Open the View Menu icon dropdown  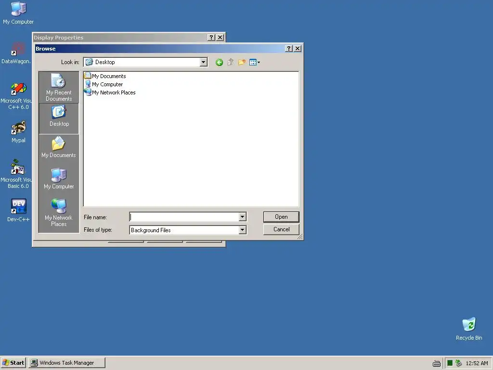pos(254,62)
